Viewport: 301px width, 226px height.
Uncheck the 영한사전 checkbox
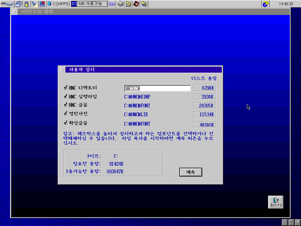click(x=65, y=113)
